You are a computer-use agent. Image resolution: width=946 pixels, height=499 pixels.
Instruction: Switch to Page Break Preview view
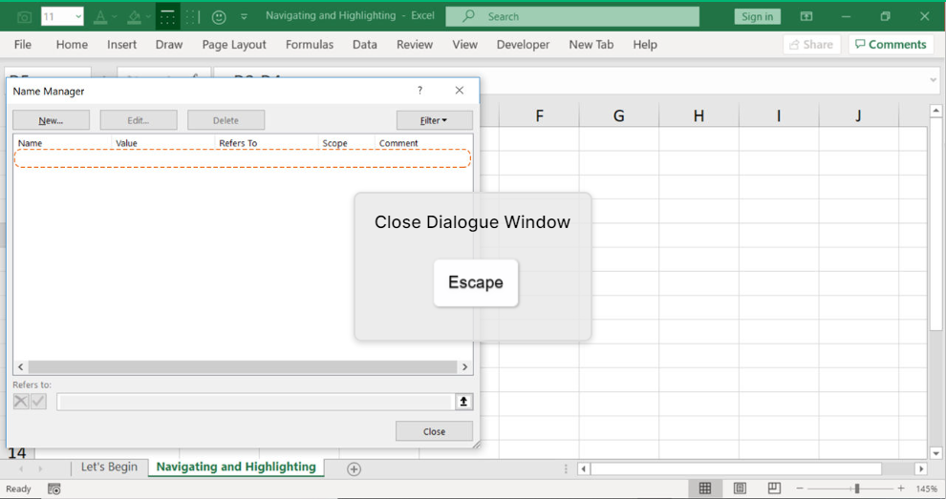pos(774,489)
